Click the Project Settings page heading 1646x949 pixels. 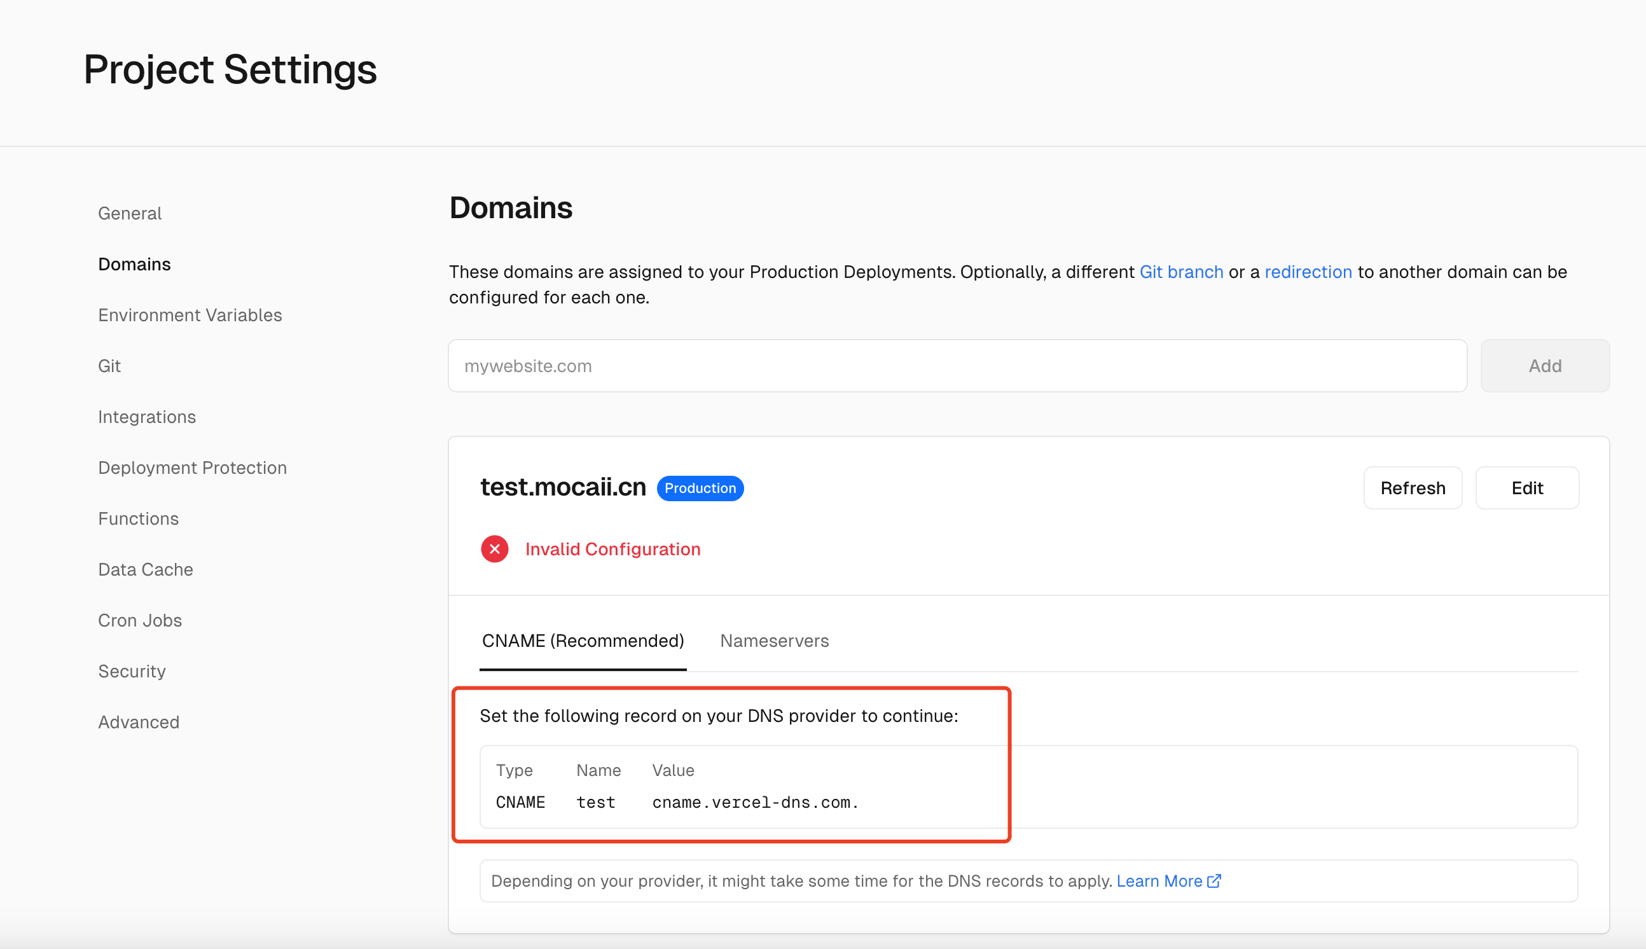pyautogui.click(x=230, y=69)
